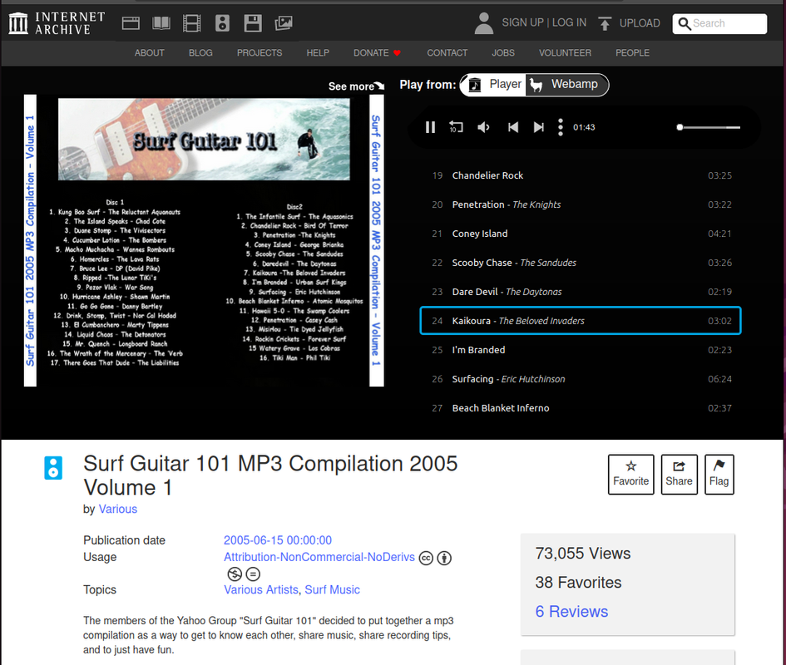Open the JOBS menu item
The width and height of the screenshot is (786, 665).
pyautogui.click(x=503, y=52)
